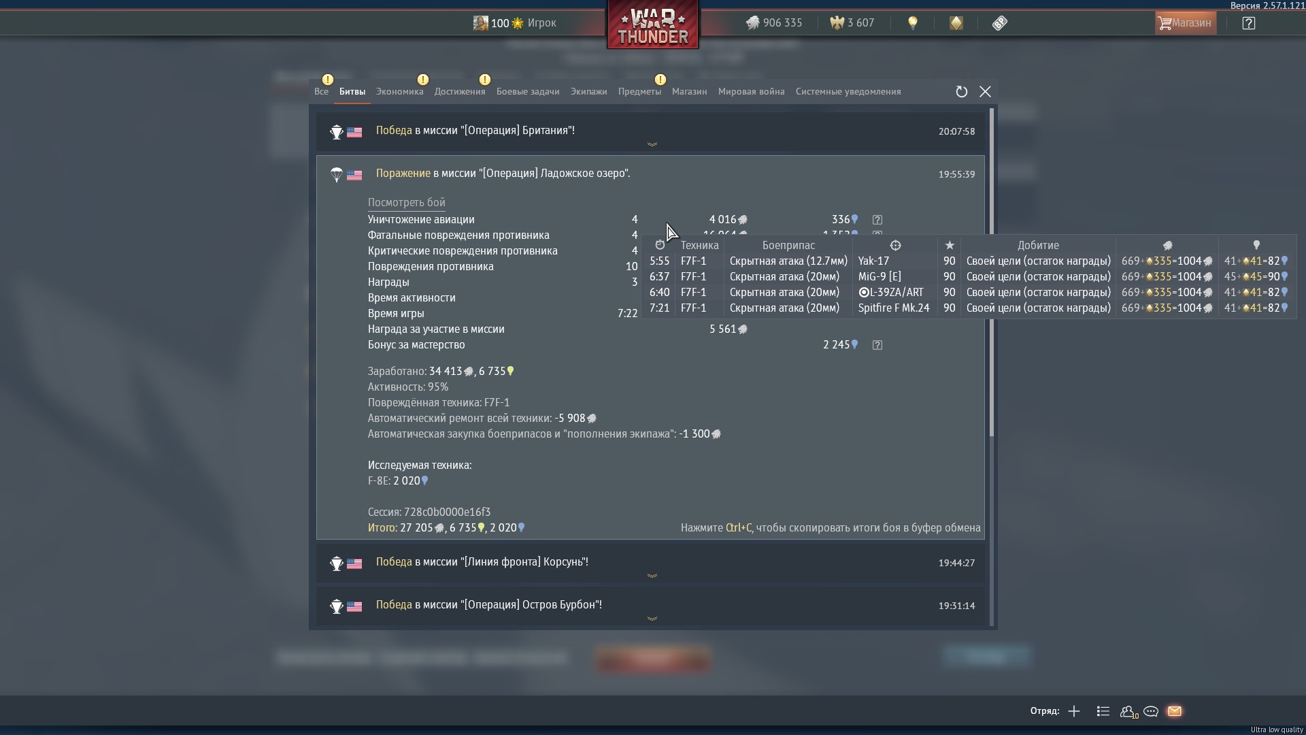Open the chat bubble icon
1306x735 pixels.
[1151, 712]
